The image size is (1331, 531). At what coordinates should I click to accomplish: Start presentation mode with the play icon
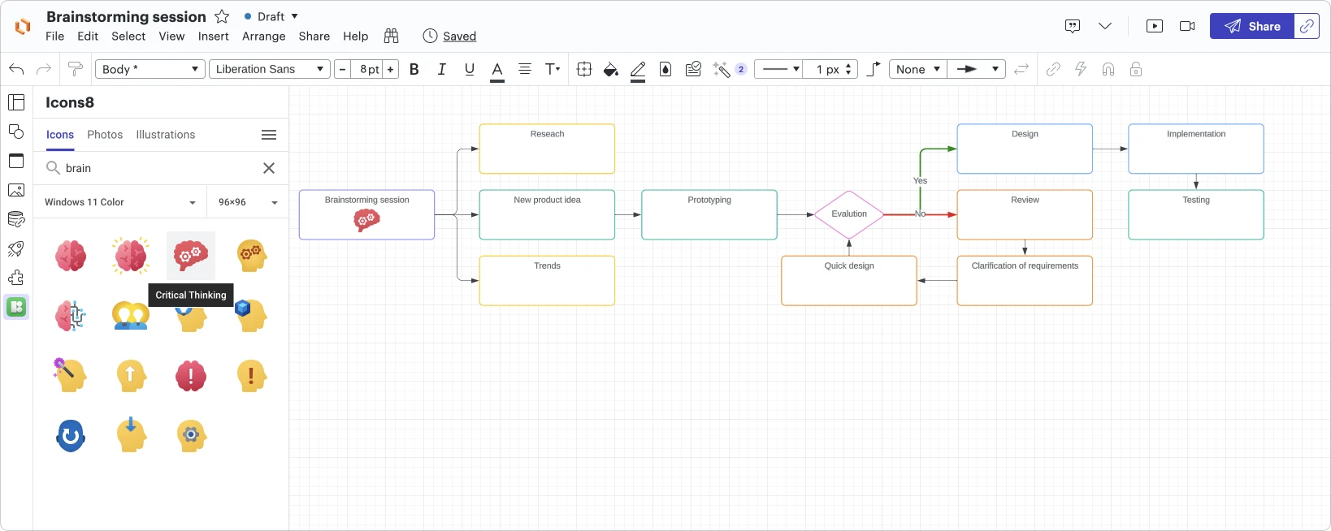[1154, 26]
